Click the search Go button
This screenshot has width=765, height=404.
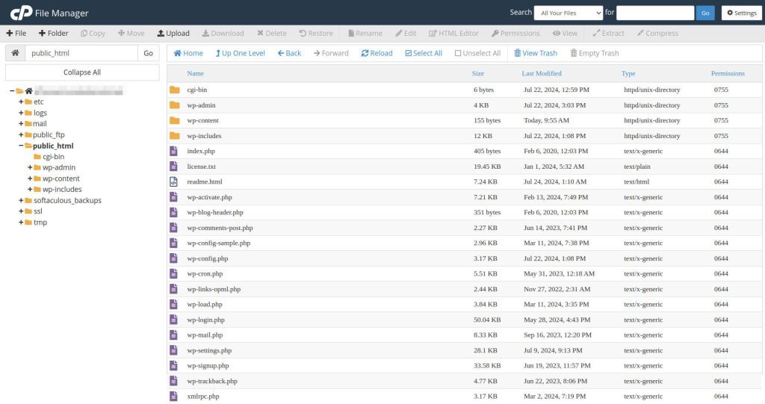click(x=705, y=13)
